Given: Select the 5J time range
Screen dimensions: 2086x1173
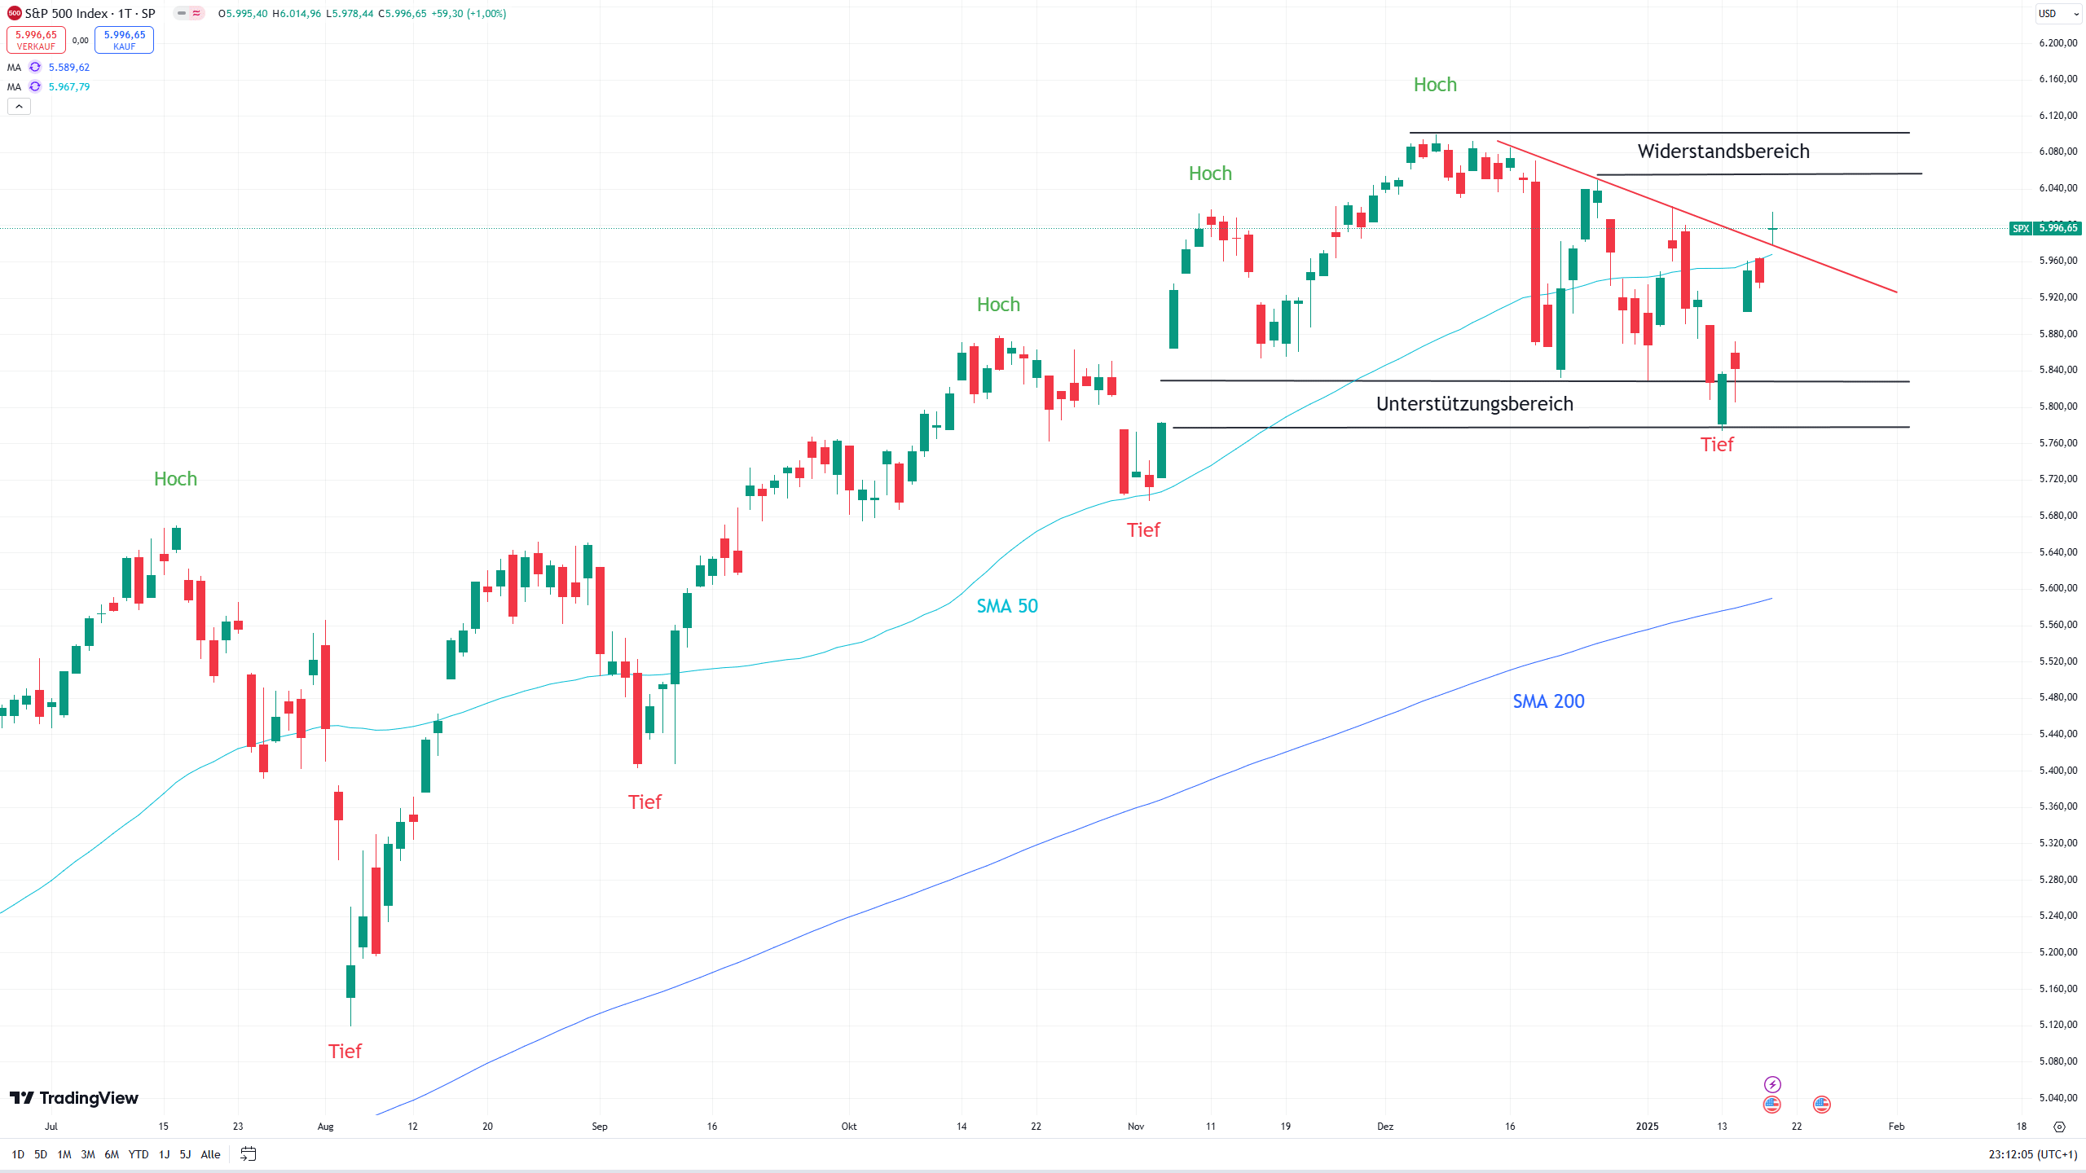Looking at the screenshot, I should pyautogui.click(x=185, y=1154).
